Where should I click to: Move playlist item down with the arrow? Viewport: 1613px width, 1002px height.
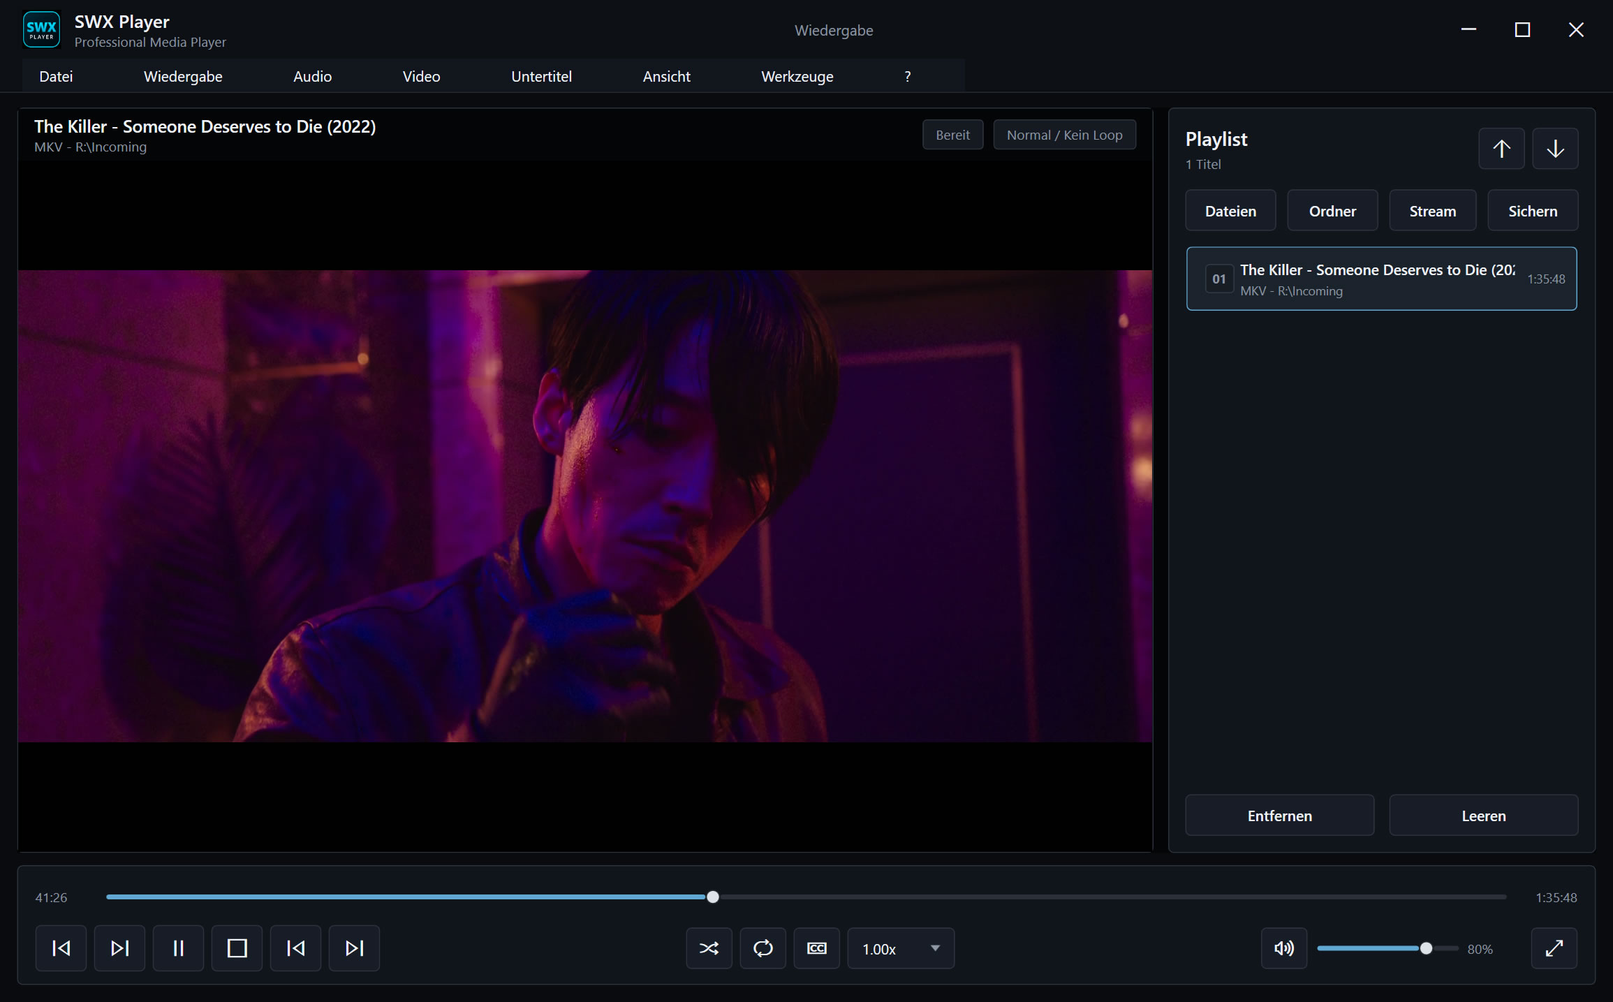point(1555,149)
